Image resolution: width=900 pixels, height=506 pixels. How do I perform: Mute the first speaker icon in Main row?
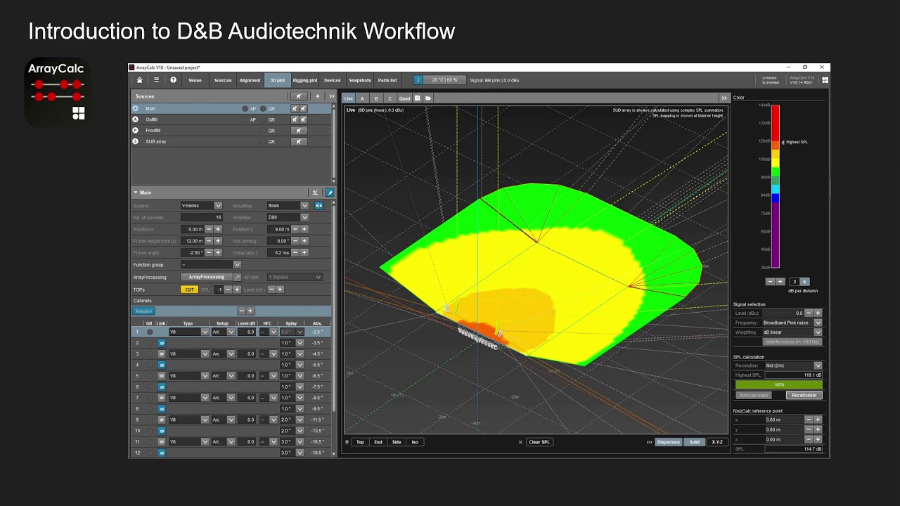coord(295,109)
